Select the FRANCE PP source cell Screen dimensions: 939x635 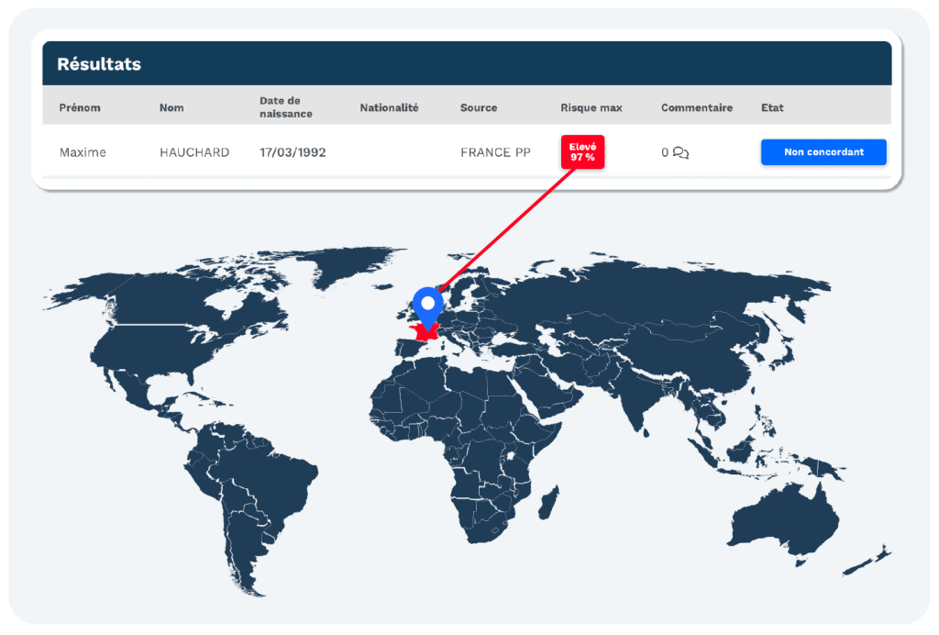pos(495,152)
